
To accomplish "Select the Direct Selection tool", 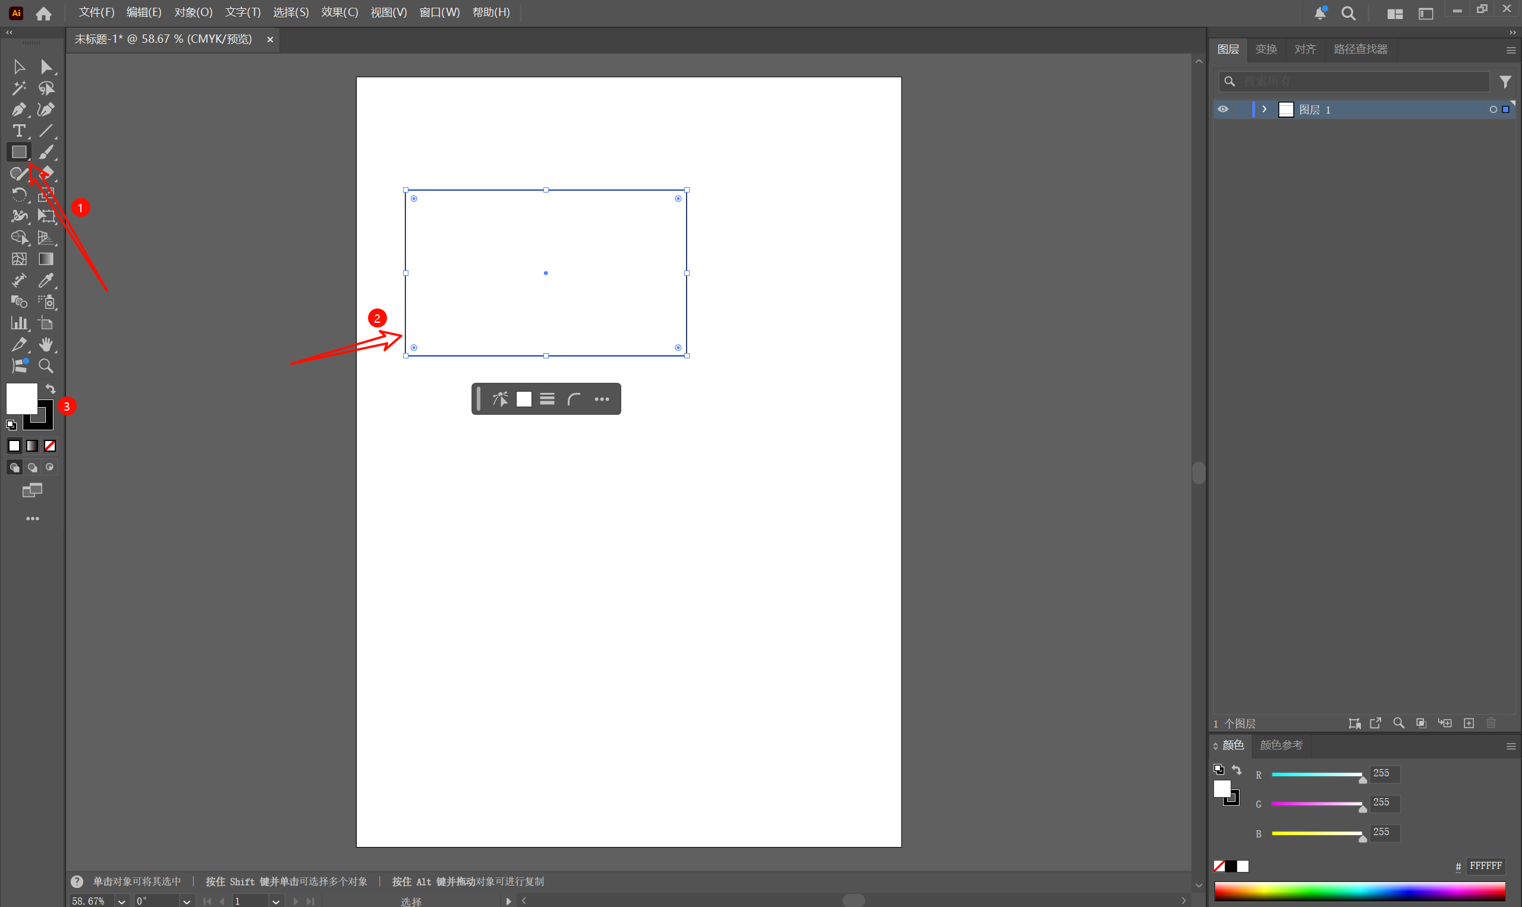I will click(x=46, y=67).
